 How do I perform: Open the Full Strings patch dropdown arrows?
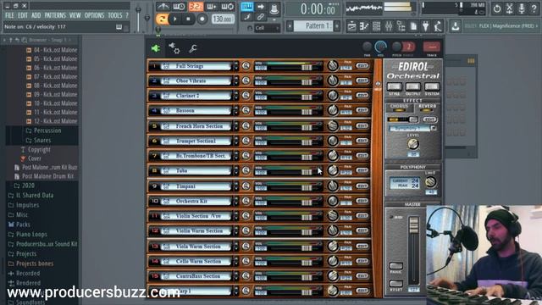point(235,66)
